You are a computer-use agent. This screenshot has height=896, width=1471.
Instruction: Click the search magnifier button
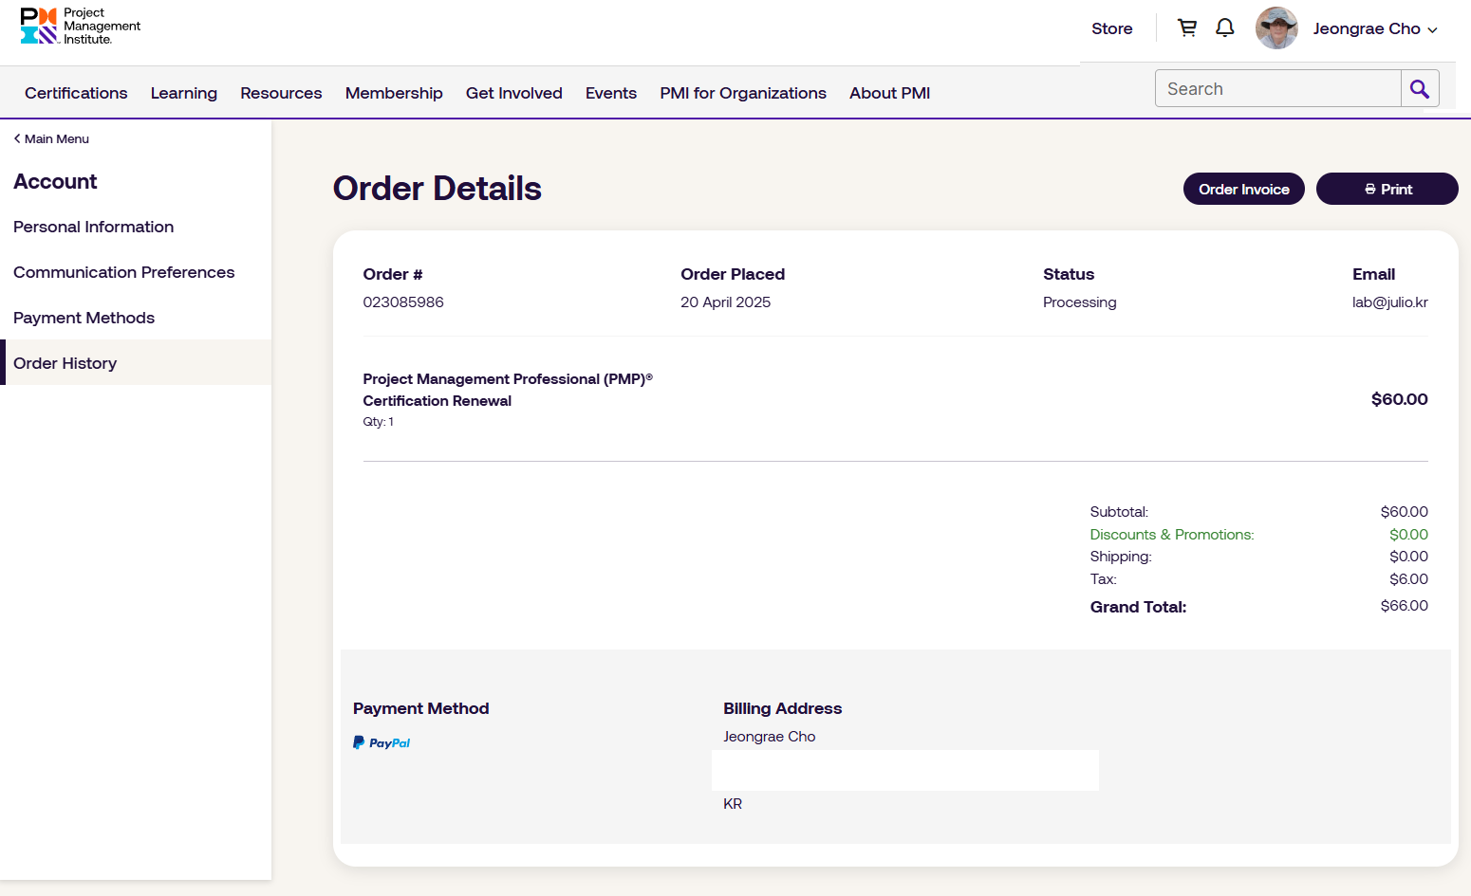pos(1420,88)
